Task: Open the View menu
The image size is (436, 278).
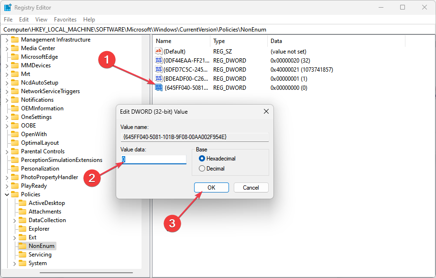Action: click(41, 20)
